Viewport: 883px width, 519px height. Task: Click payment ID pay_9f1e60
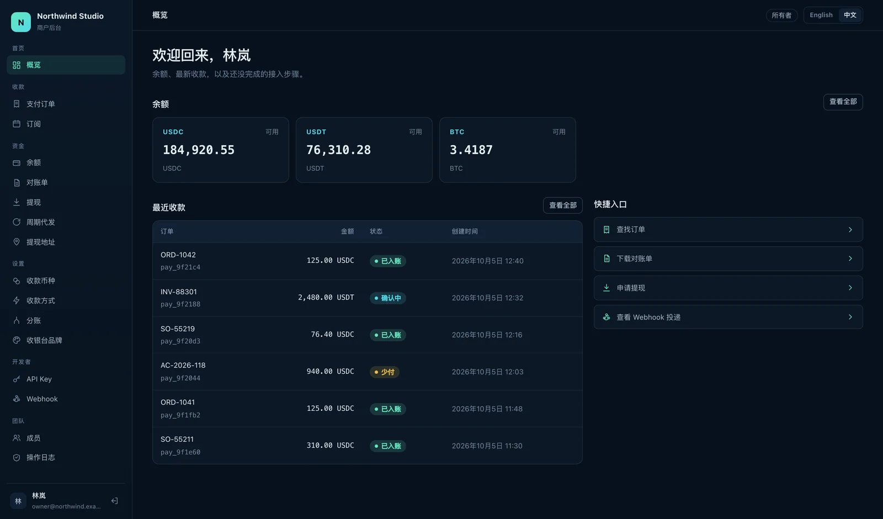click(x=180, y=452)
